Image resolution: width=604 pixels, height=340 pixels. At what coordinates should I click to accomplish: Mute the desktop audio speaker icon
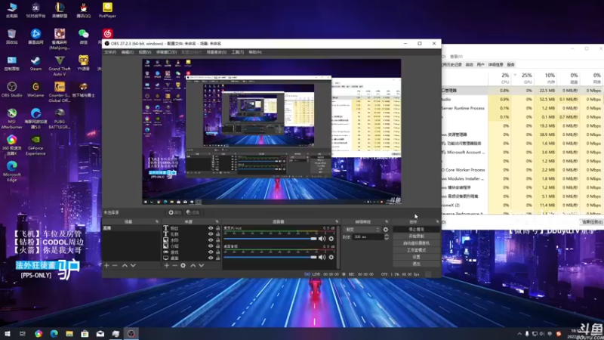click(x=322, y=257)
